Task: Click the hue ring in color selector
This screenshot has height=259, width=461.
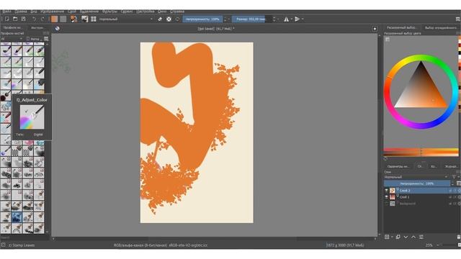Action: pyautogui.click(x=421, y=58)
